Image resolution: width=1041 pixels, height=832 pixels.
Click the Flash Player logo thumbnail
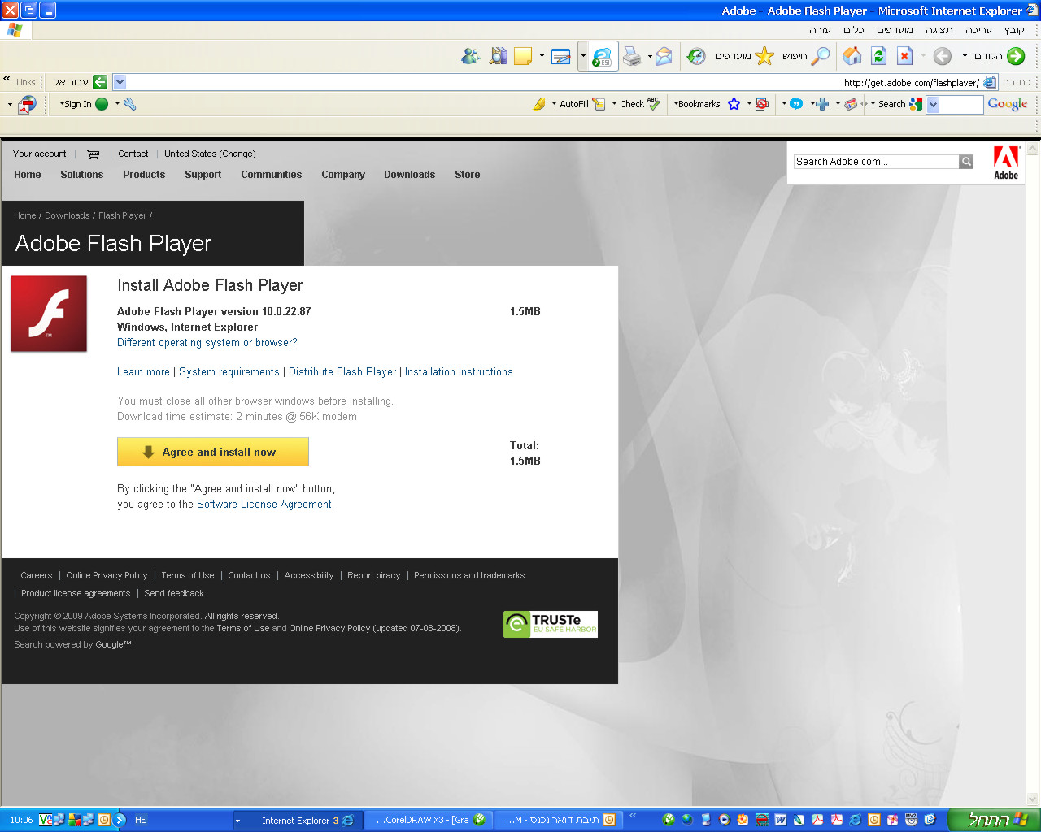49,314
